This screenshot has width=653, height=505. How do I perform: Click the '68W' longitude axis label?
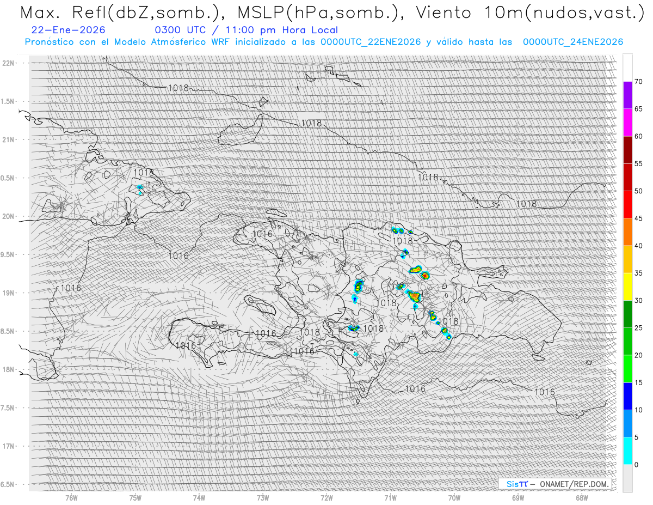click(x=582, y=497)
